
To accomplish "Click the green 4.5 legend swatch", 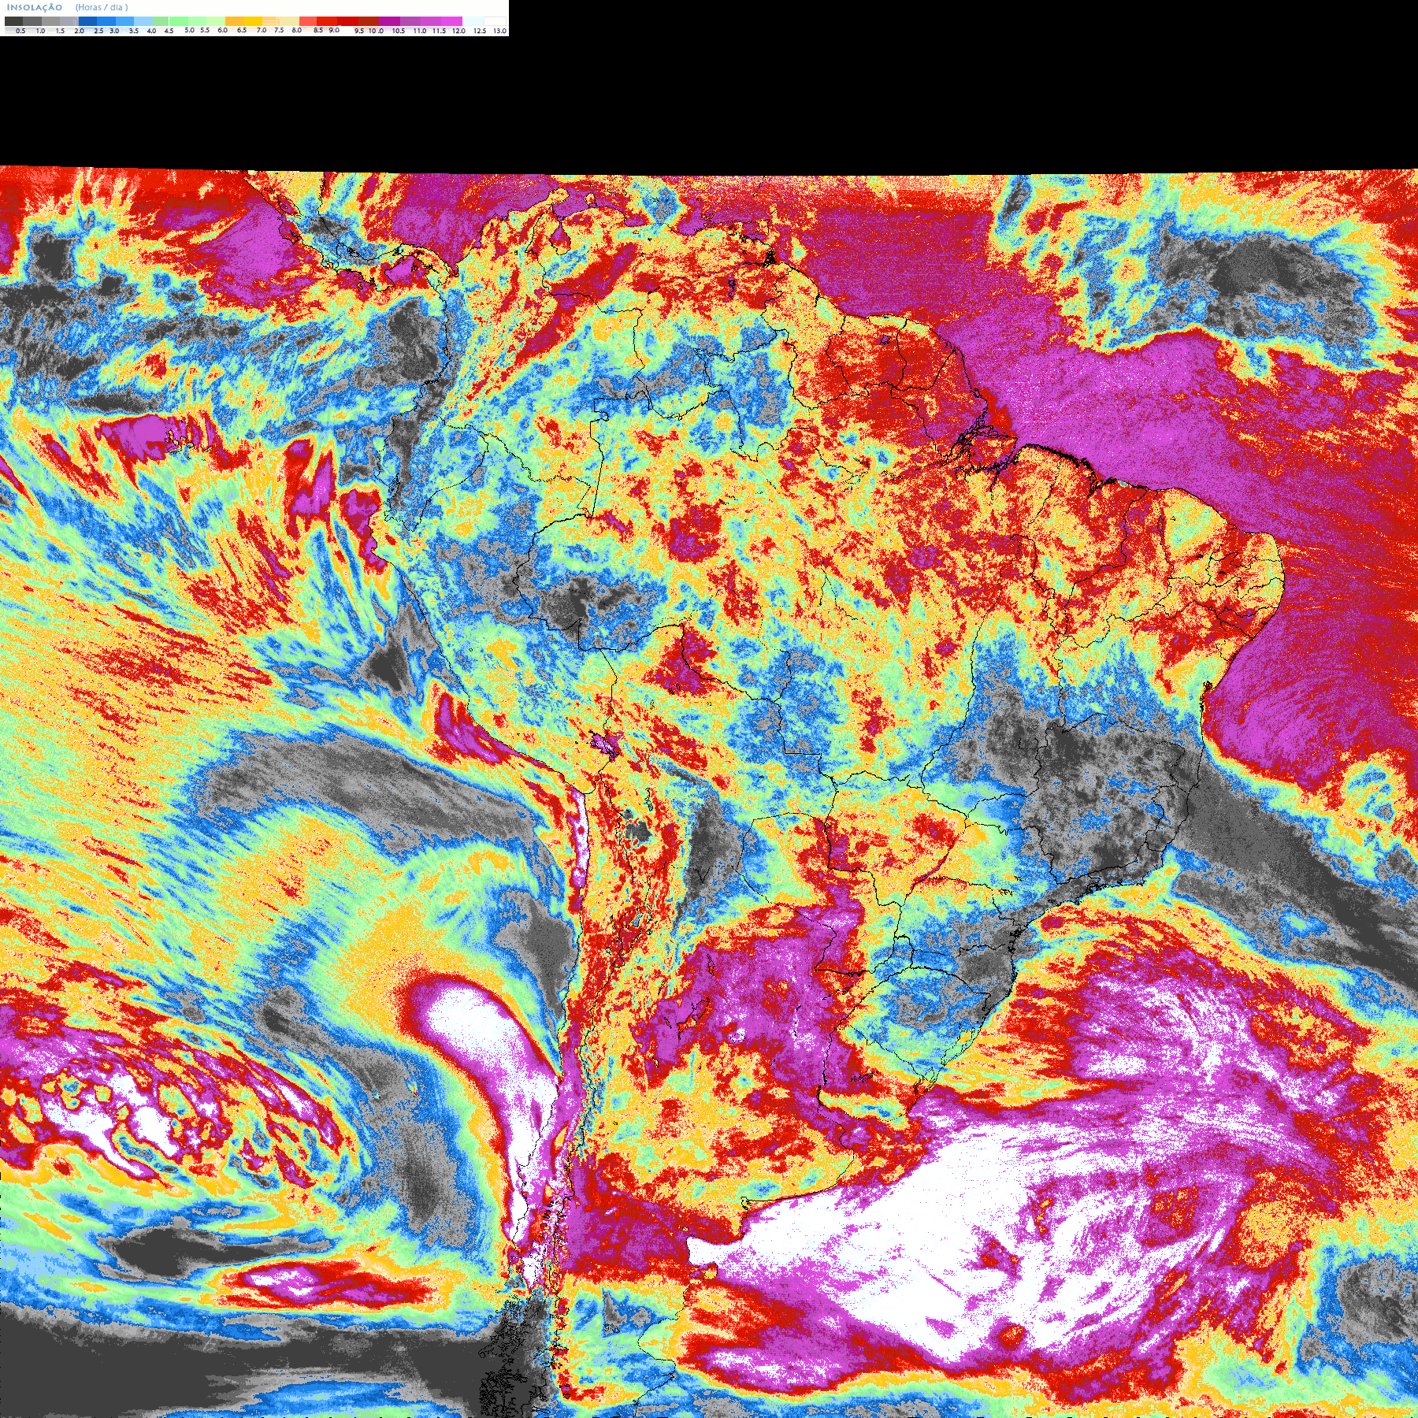I will (179, 21).
